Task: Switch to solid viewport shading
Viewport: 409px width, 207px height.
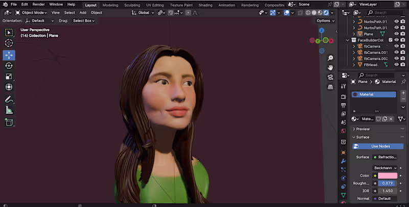Action: pos(314,13)
